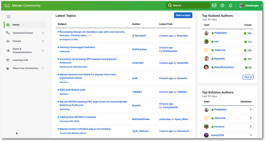265x141 pixels.
Task: Open CoreyDavoll1 profile link
Action: tap(170, 107)
